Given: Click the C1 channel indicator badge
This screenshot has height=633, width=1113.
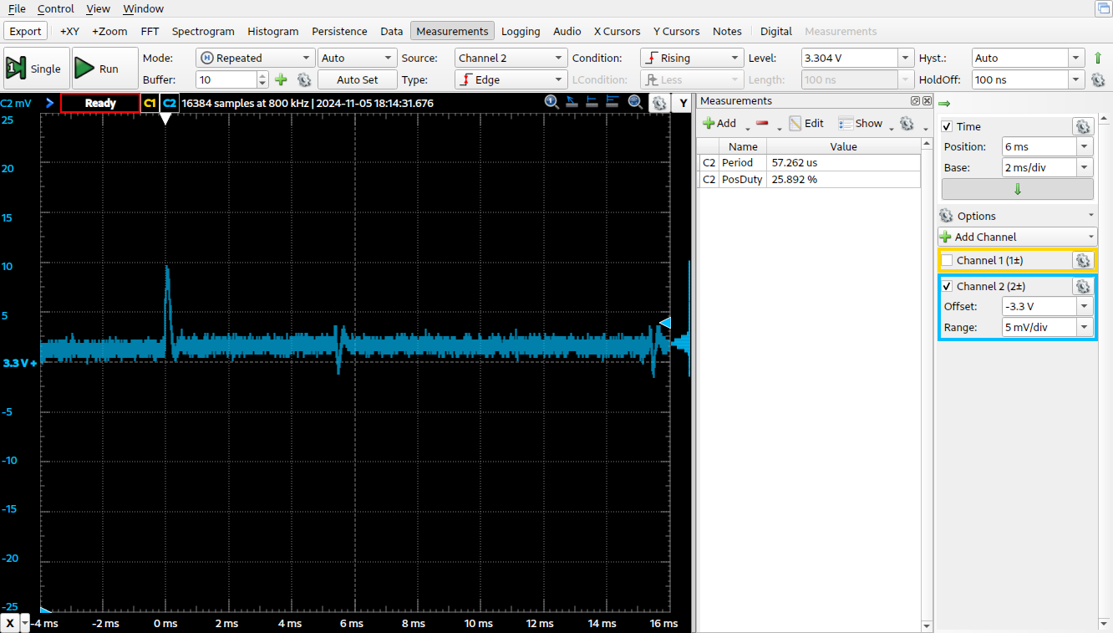Looking at the screenshot, I should 150,103.
